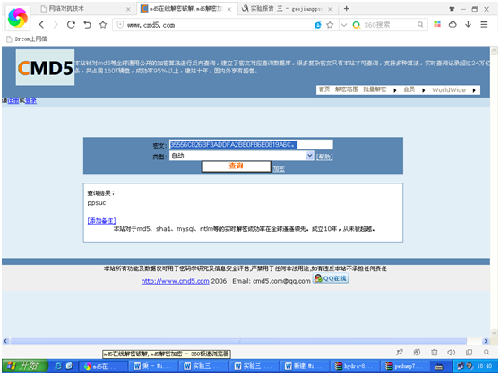Click the favorite star inside address bar
Viewport: 500px width, 375px height.
(330, 25)
